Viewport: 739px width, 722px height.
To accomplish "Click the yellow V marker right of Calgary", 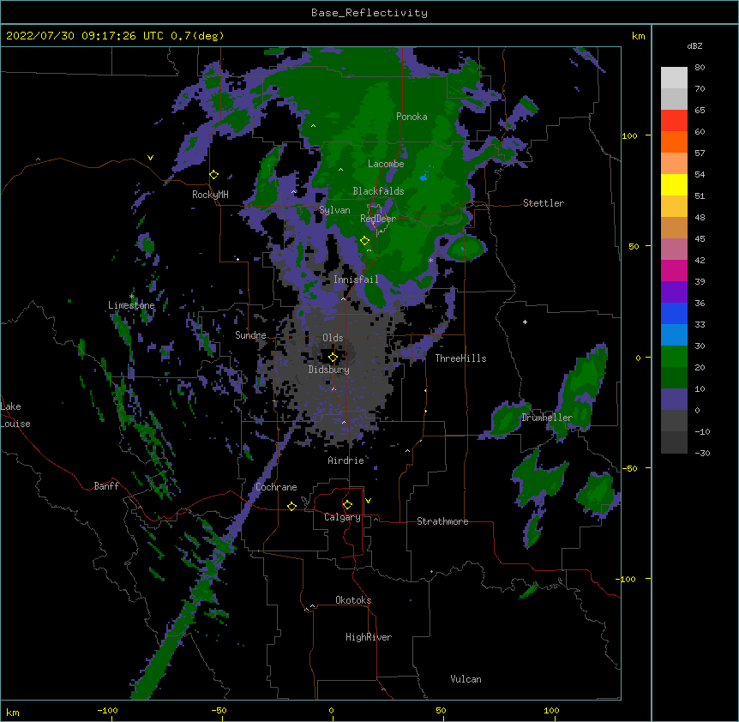I will 368,501.
